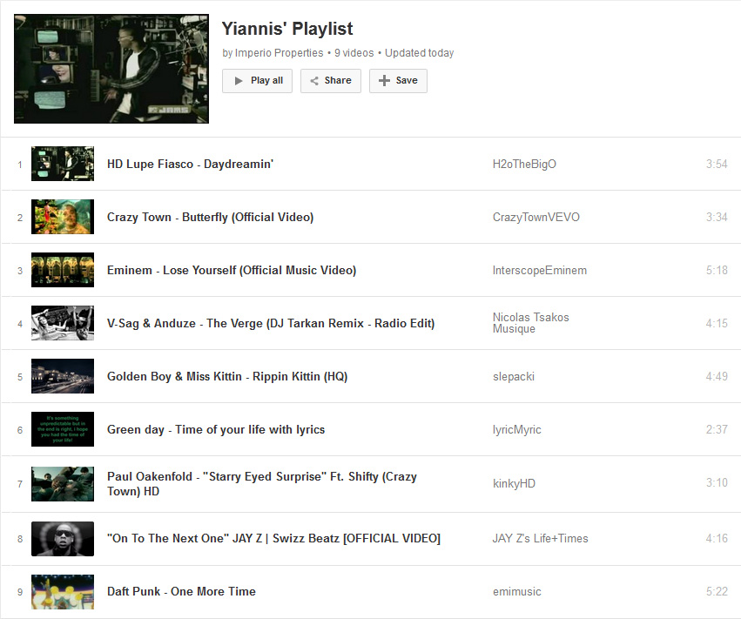The width and height of the screenshot is (741, 619).
Task: Click the 3:10 duration of Starry Eyed Surprise
Action: point(717,483)
